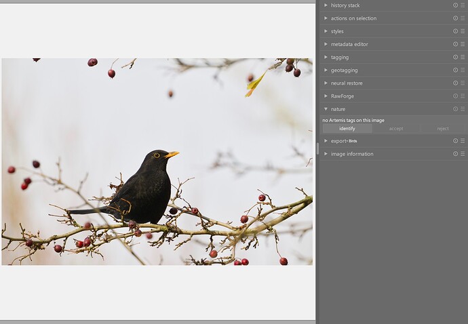
Task: Expand the history stack module
Action: click(x=326, y=5)
